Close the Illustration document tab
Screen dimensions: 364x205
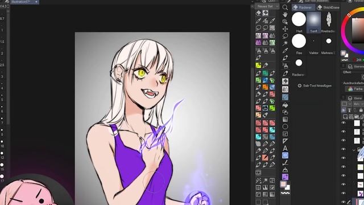pyautogui.click(x=36, y=2)
